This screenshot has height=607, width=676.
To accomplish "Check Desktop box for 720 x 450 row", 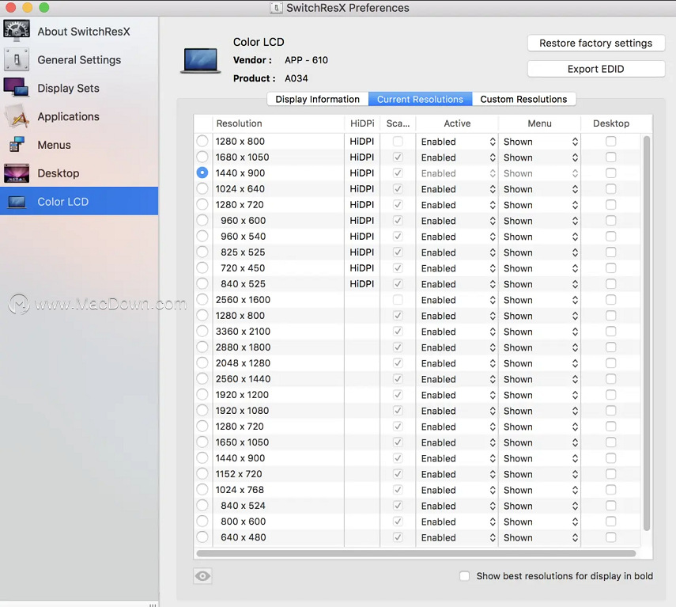I will 611,268.
